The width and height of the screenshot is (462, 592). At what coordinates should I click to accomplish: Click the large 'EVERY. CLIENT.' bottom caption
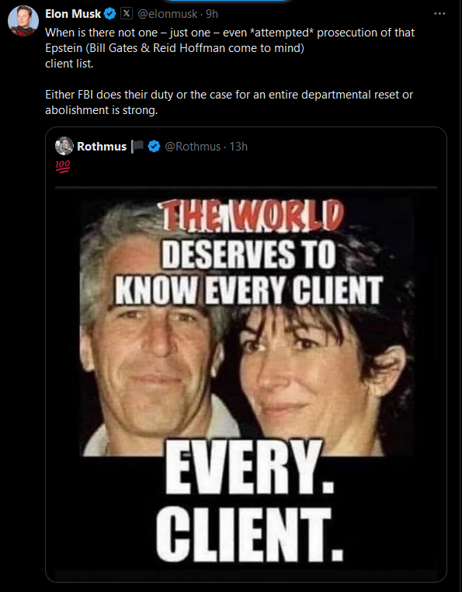[250, 503]
